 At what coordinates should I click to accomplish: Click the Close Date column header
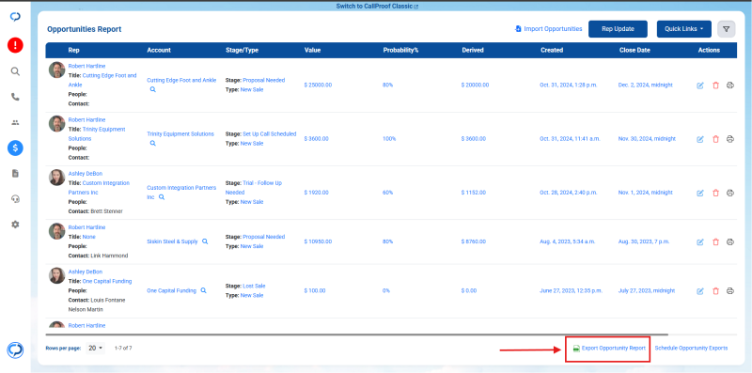(634, 50)
